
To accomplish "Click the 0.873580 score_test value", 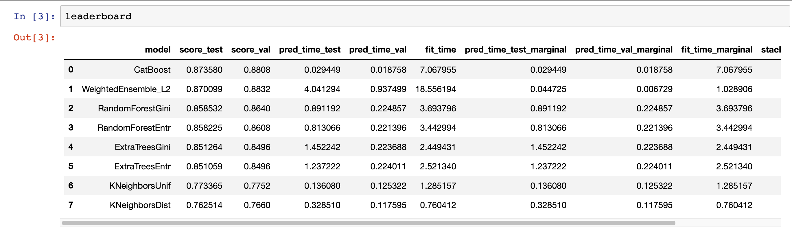I will pyautogui.click(x=204, y=70).
